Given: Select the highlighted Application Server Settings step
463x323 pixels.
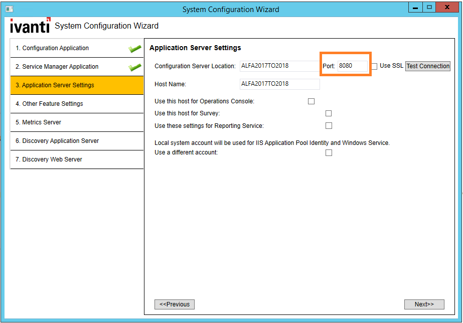Looking at the screenshot, I should pos(77,85).
